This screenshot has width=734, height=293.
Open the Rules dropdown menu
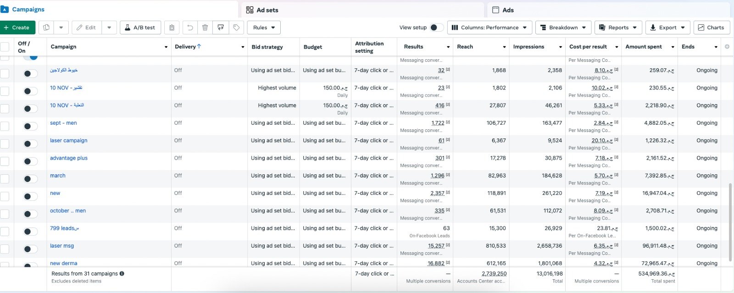(x=264, y=28)
